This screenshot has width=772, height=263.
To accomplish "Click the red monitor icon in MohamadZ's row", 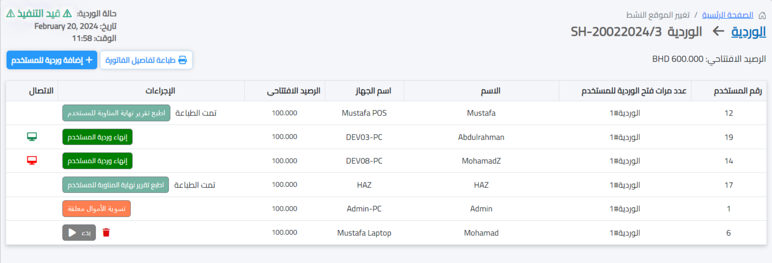I will click(32, 160).
